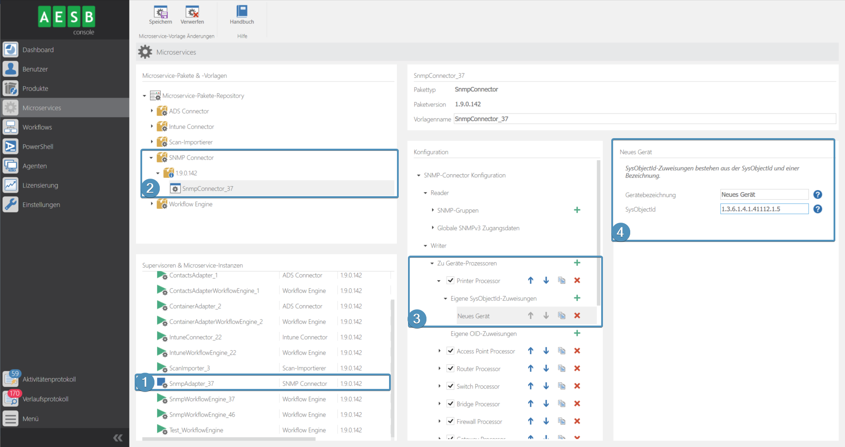Screen dimensions: 845x447
Task: Toggle the Printer Processor checkbox
Action: coord(450,280)
